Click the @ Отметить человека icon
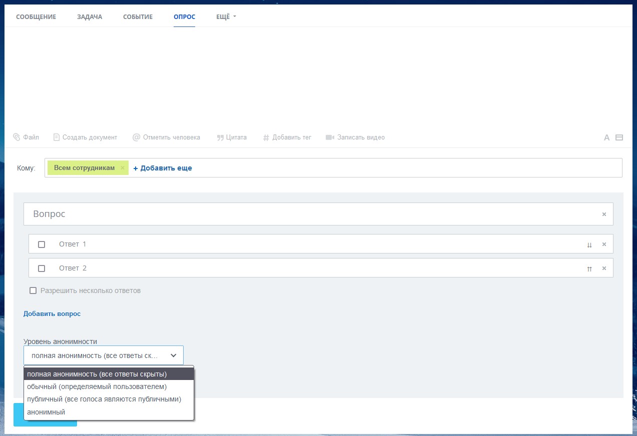Viewport: 637px width, 436px height. coord(136,137)
